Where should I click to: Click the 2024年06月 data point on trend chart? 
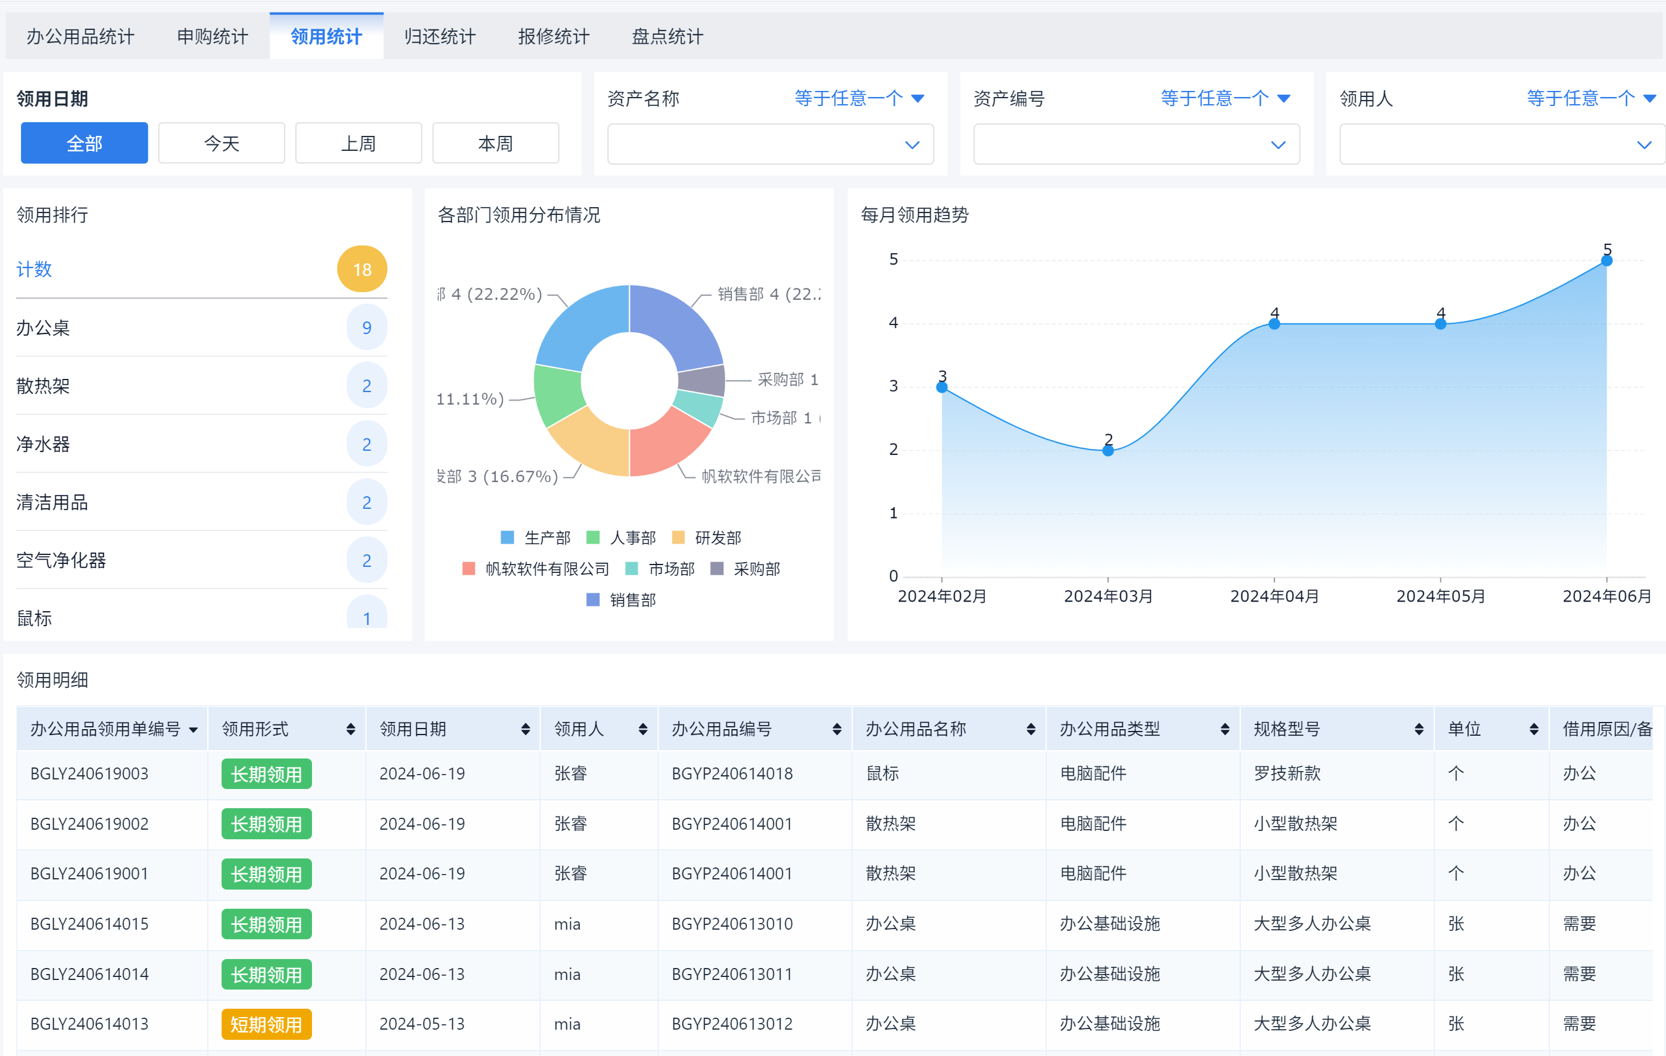[1607, 260]
